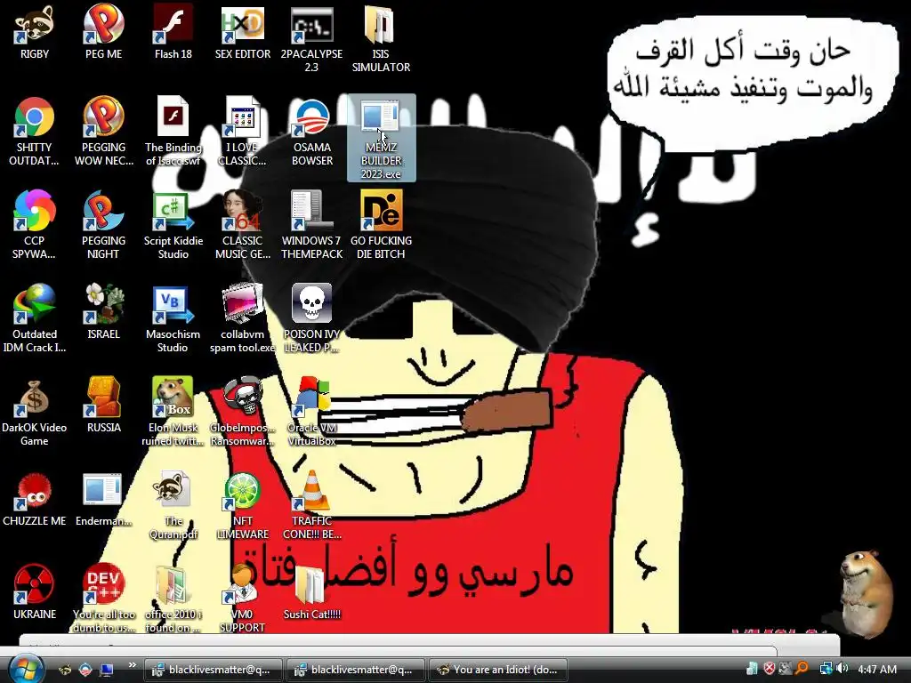The width and height of the screenshot is (911, 683).
Task: Select the VM0 SUPPORT shortcut
Action: pyautogui.click(x=242, y=599)
